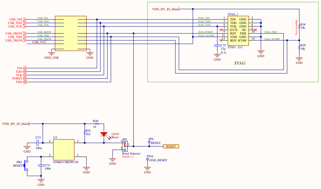Select the no-connect marker on JTAG pin 7
Image resolution: width=321 pixels, height=189 pixels.
[221, 30]
